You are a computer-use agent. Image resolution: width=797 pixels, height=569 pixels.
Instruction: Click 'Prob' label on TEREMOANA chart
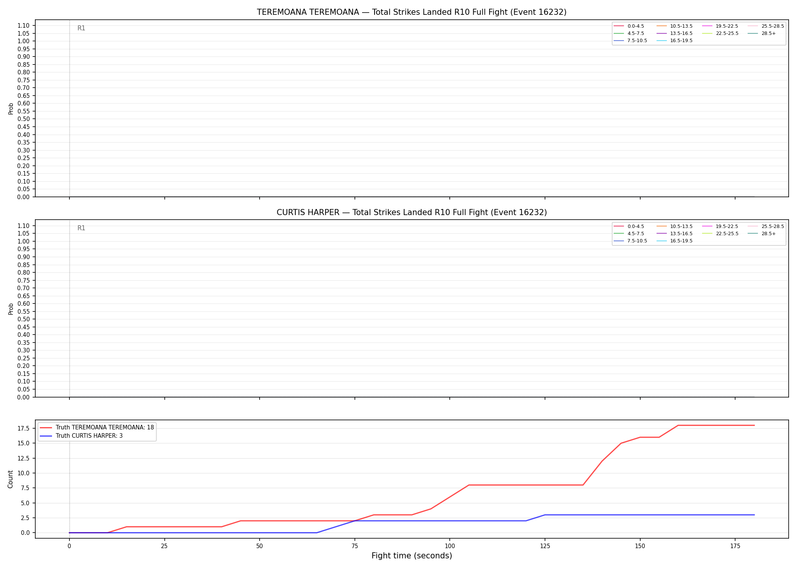[x=11, y=108]
